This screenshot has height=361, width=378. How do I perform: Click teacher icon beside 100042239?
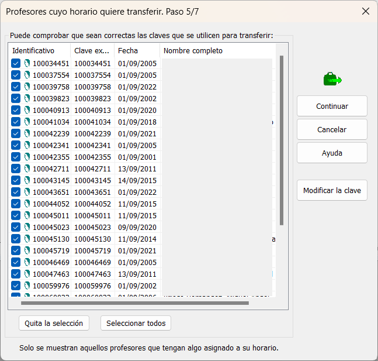tap(27, 133)
